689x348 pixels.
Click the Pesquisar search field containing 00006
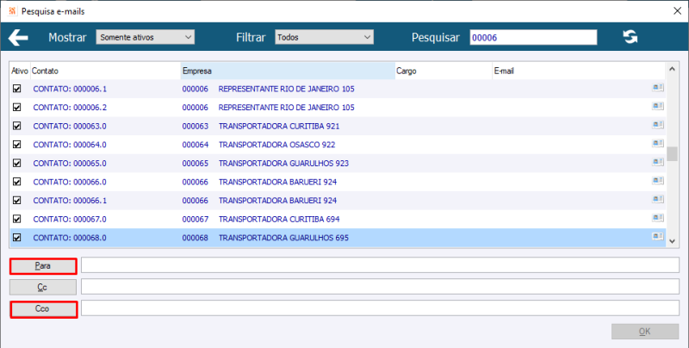[x=533, y=37]
